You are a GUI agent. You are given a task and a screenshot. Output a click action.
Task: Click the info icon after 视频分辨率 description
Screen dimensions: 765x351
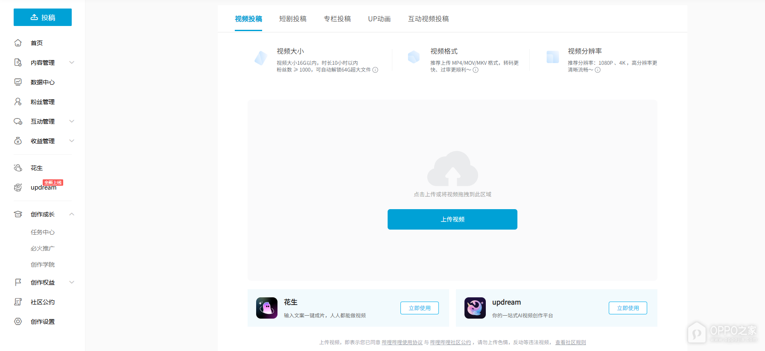coord(598,70)
